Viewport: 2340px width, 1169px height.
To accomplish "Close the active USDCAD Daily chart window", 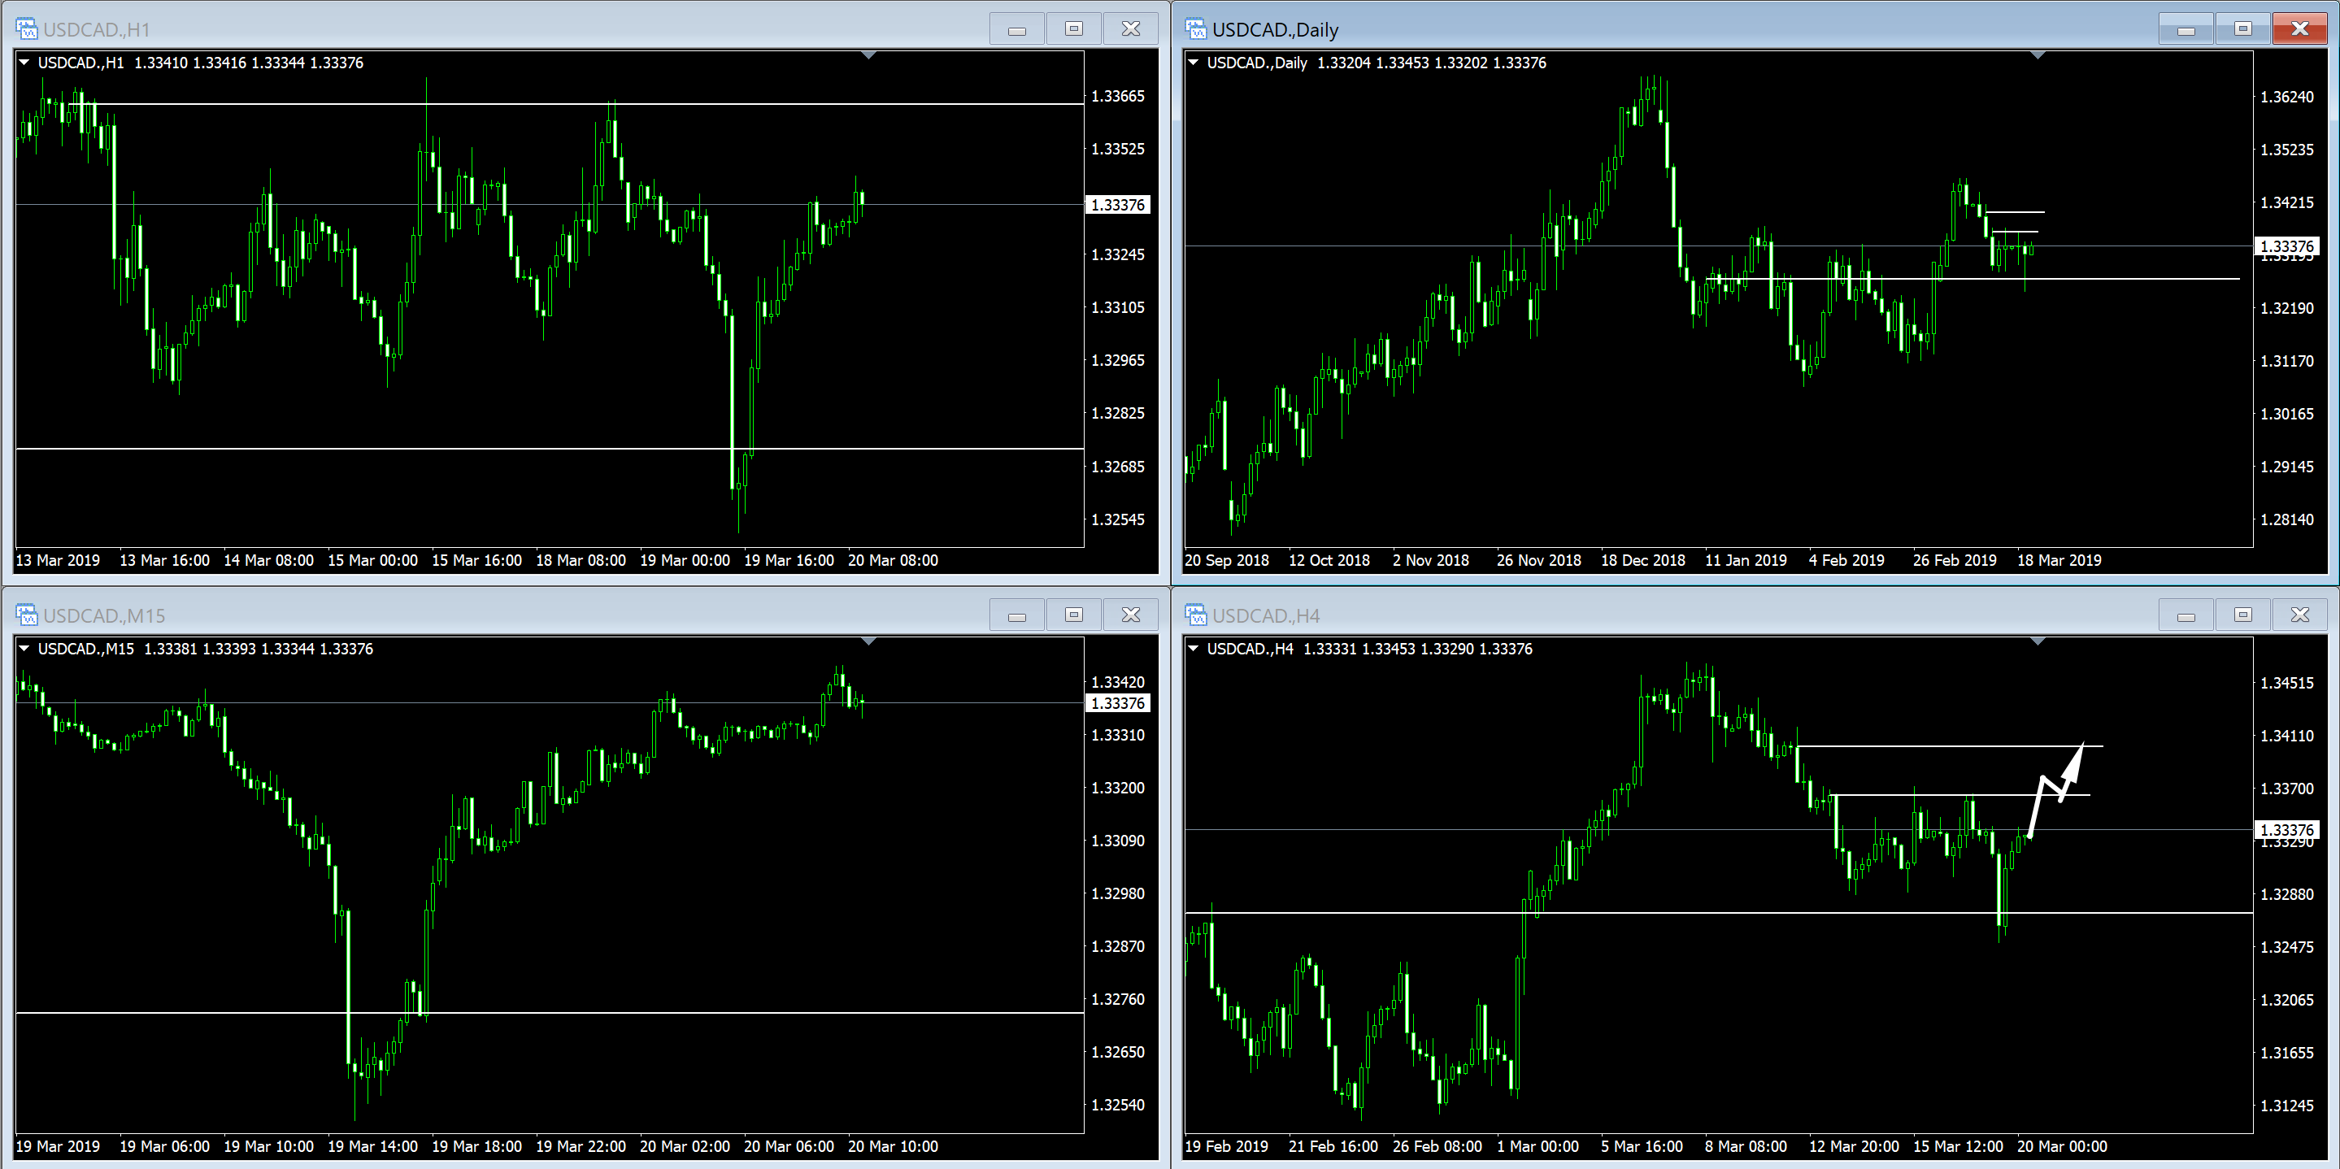I will [2299, 29].
